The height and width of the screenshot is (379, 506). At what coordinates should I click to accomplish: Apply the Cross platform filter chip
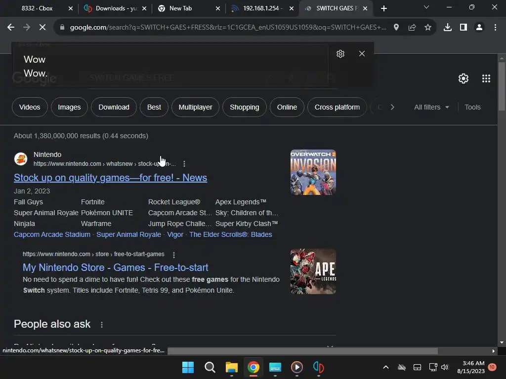[x=337, y=107]
